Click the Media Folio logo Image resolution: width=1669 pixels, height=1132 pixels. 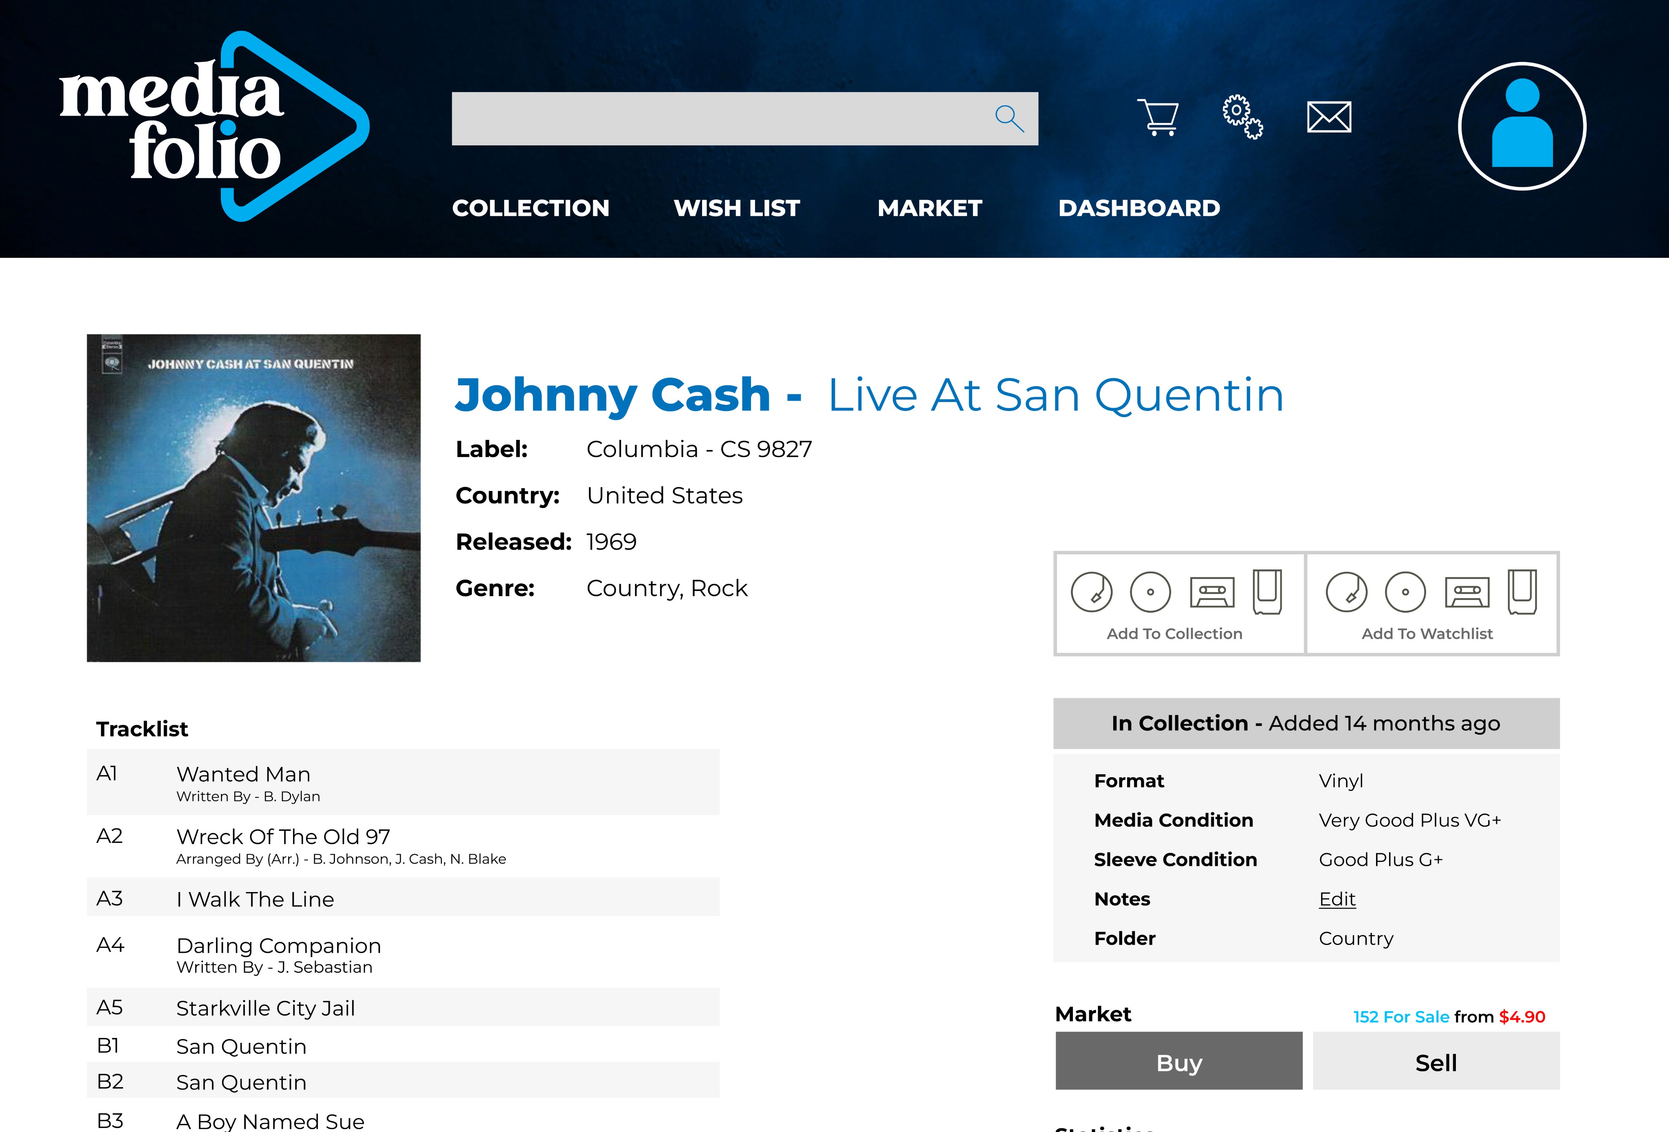[x=214, y=126]
